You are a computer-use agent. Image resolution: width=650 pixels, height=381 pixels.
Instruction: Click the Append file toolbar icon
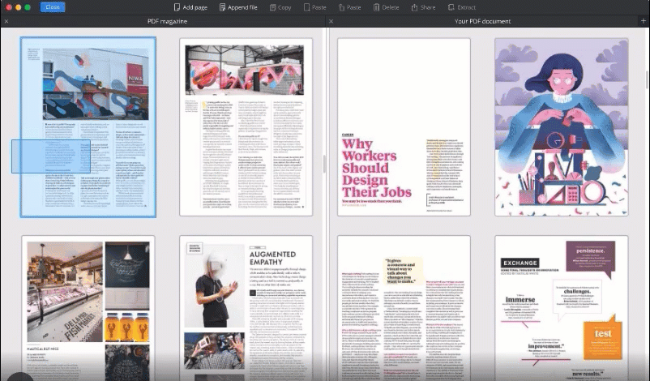click(x=223, y=7)
